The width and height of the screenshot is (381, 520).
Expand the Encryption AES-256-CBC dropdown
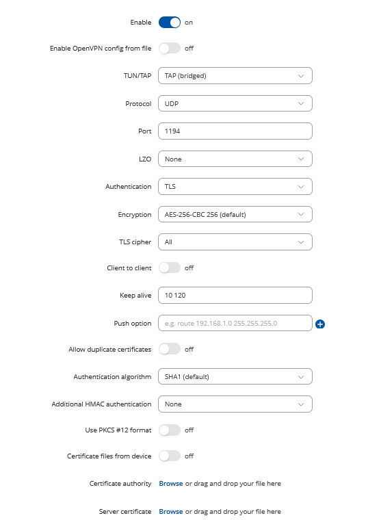coord(235,214)
